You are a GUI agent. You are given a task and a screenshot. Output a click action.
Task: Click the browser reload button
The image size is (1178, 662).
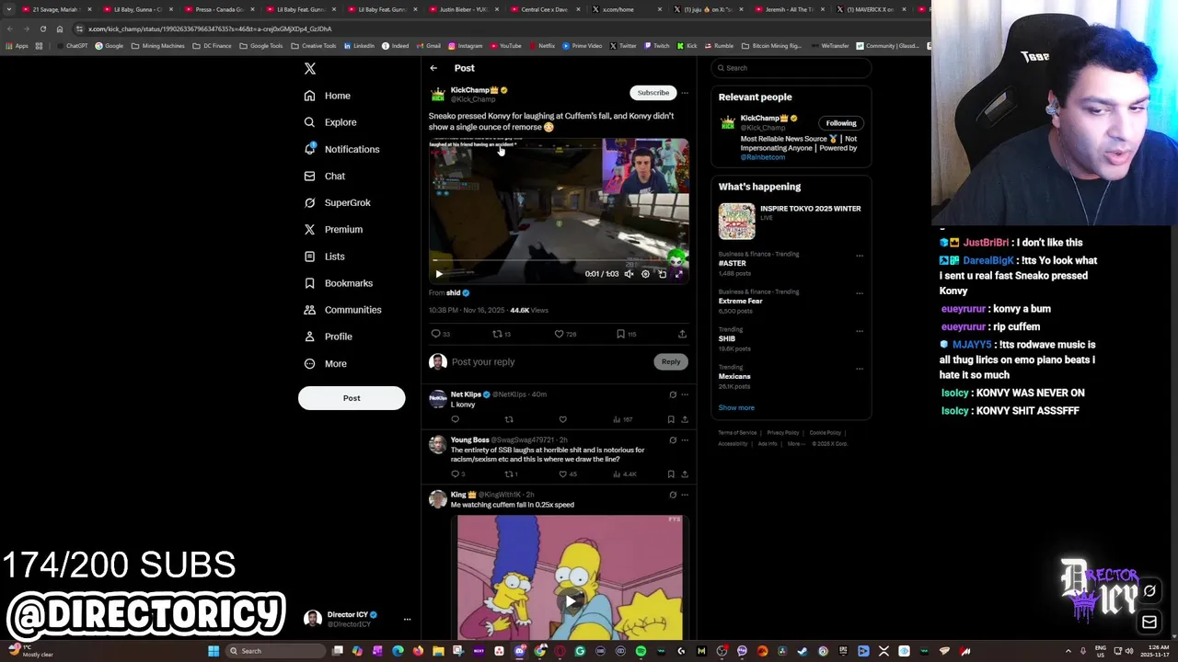click(x=42, y=29)
